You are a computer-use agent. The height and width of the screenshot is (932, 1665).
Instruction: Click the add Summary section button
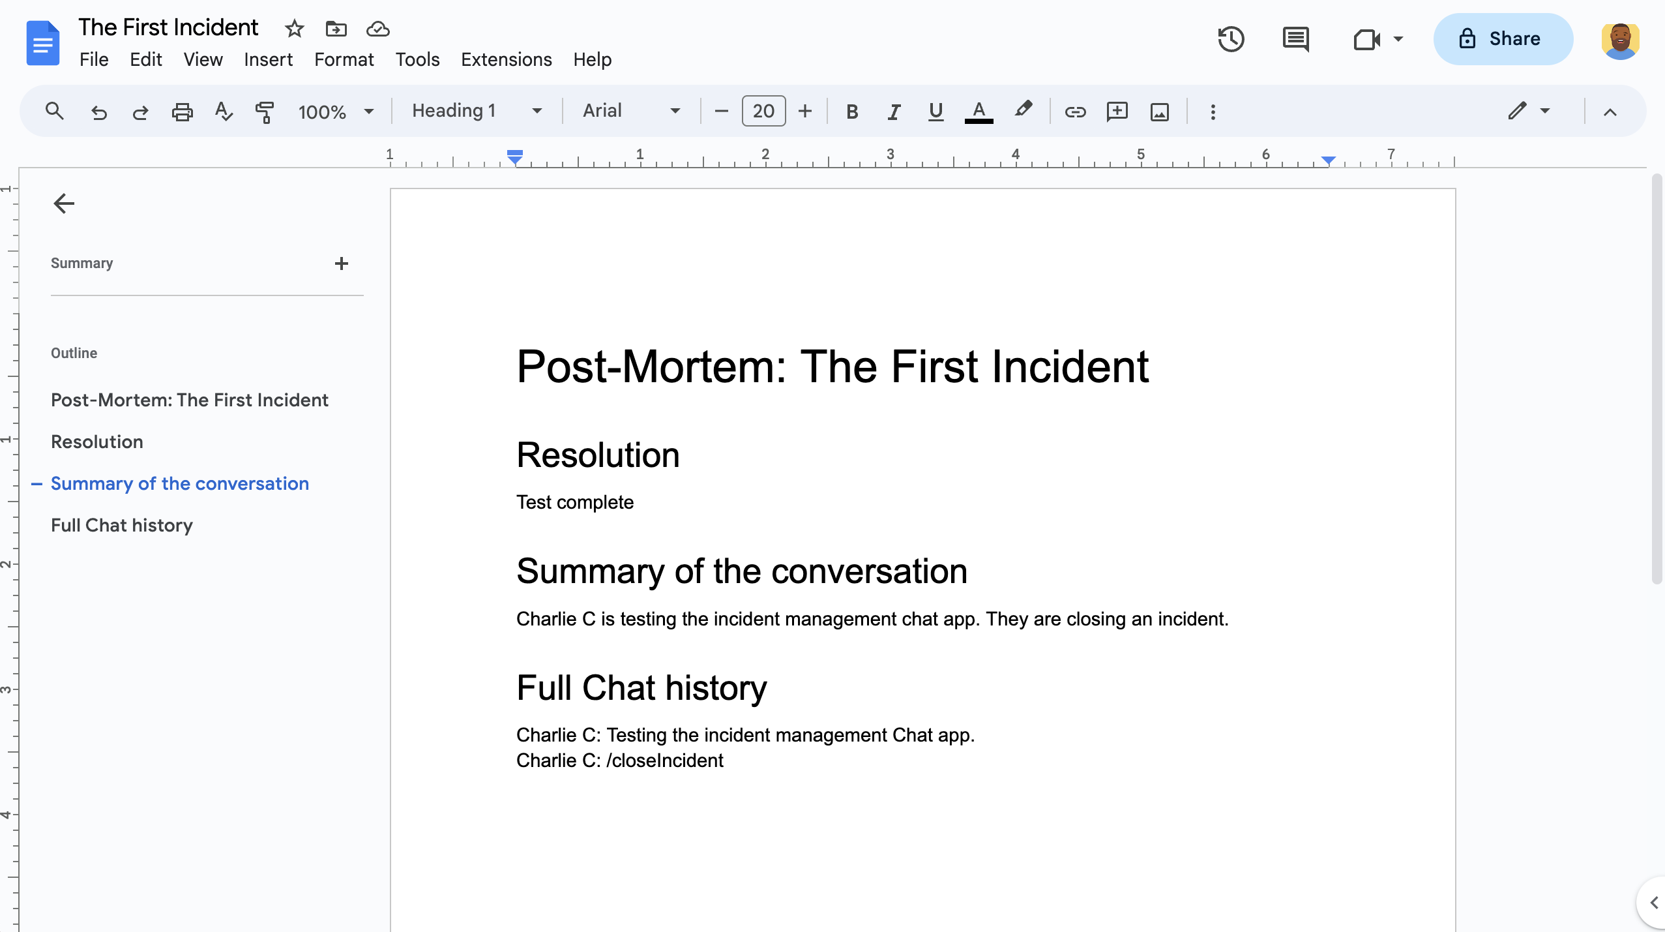coord(342,263)
